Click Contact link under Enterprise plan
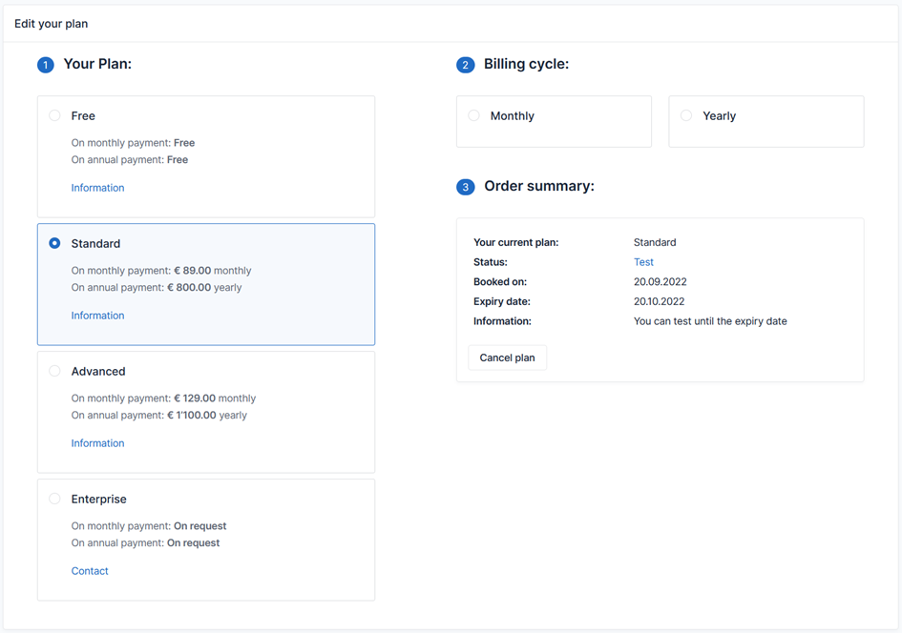902x633 pixels. pos(90,571)
